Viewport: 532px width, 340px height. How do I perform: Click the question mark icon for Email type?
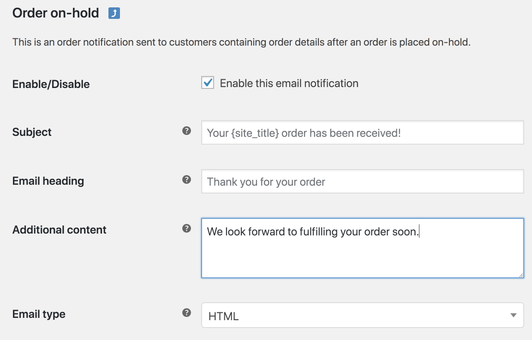[186, 313]
